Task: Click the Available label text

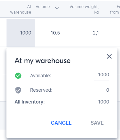Action: pos(41,76)
